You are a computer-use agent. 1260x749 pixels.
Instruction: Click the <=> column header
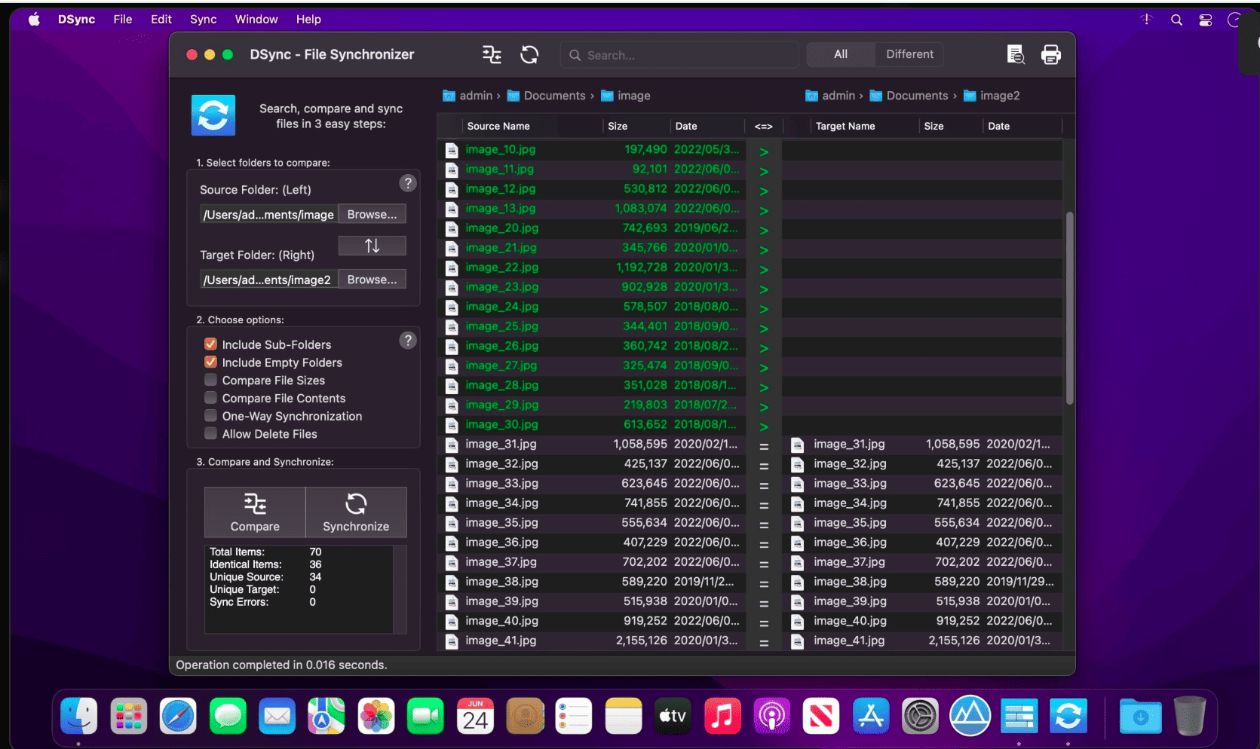[x=764, y=127]
